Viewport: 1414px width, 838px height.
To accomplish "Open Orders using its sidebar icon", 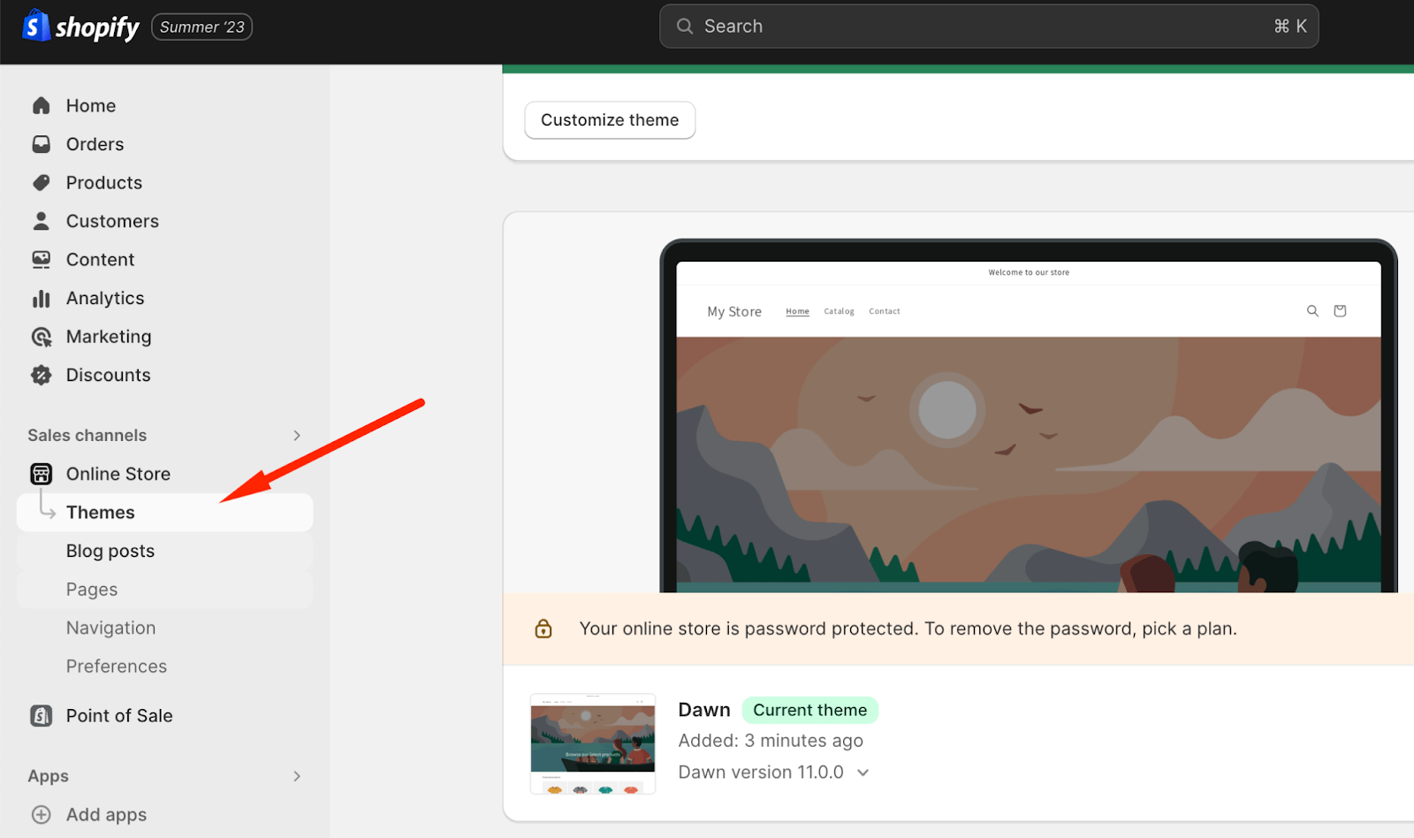I will click(x=42, y=143).
